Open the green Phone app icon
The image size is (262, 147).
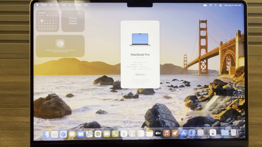115,134
